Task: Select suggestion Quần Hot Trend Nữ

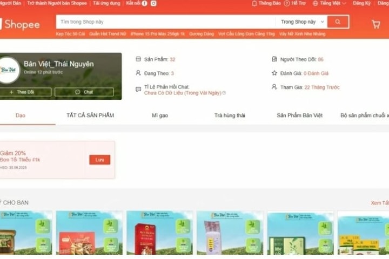Action: pyautogui.click(x=108, y=34)
